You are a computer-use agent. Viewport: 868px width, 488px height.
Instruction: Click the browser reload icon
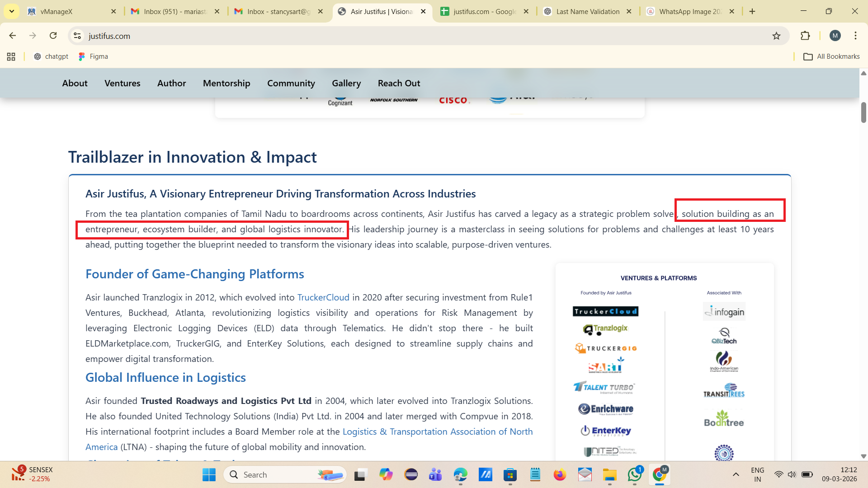pyautogui.click(x=53, y=36)
